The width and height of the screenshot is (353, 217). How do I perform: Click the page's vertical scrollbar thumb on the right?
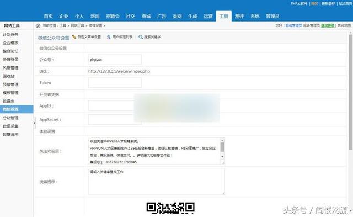pyautogui.click(x=350, y=92)
